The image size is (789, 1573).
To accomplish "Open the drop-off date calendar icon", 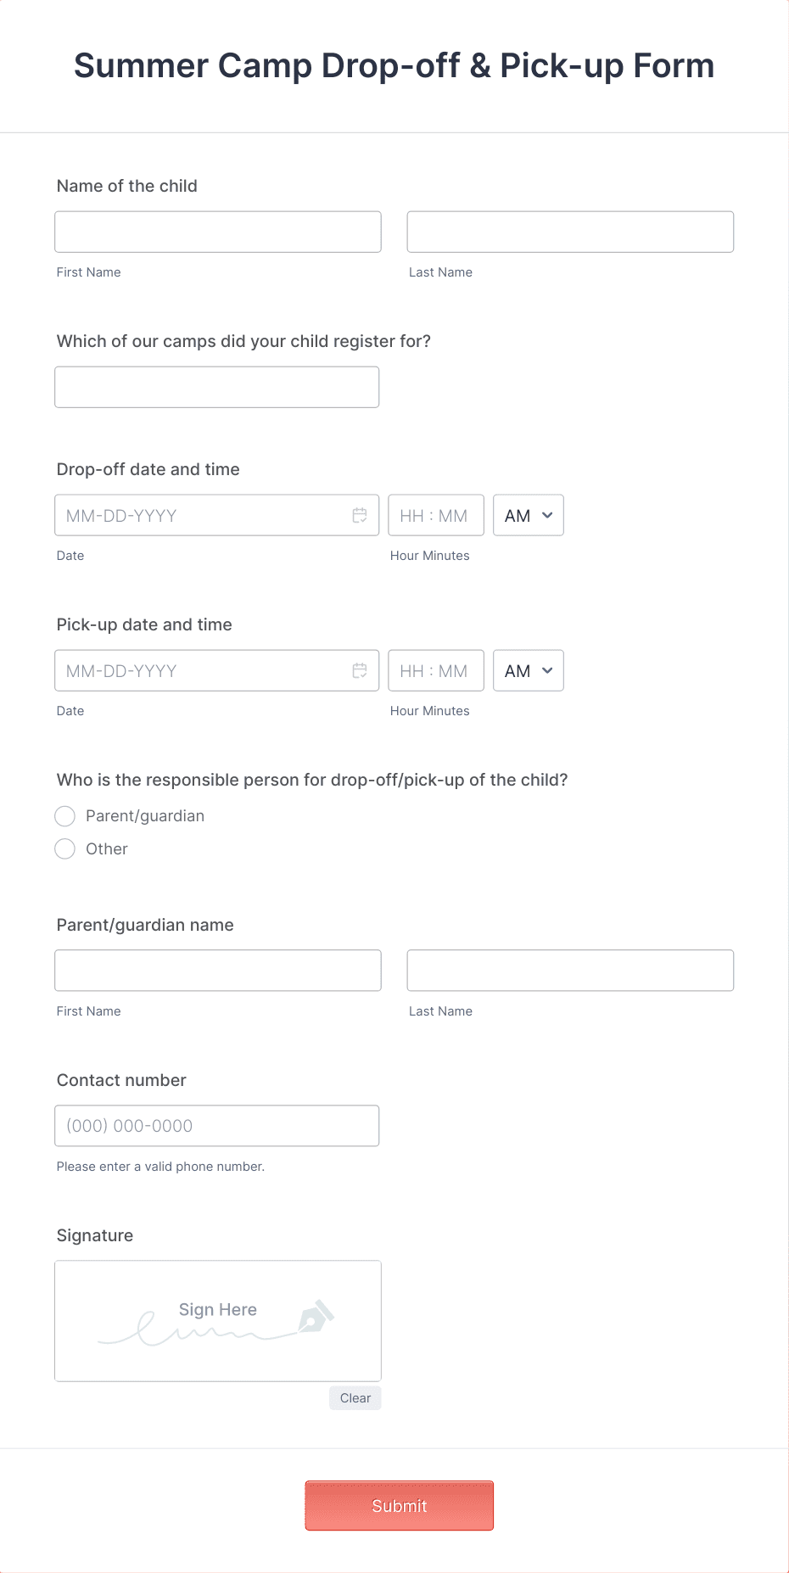I will click(360, 515).
